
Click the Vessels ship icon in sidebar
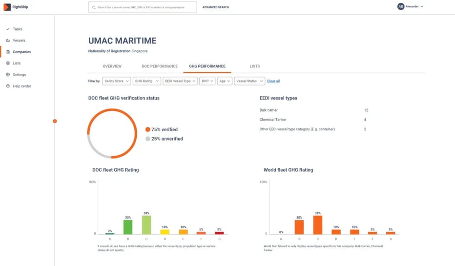tap(8, 41)
